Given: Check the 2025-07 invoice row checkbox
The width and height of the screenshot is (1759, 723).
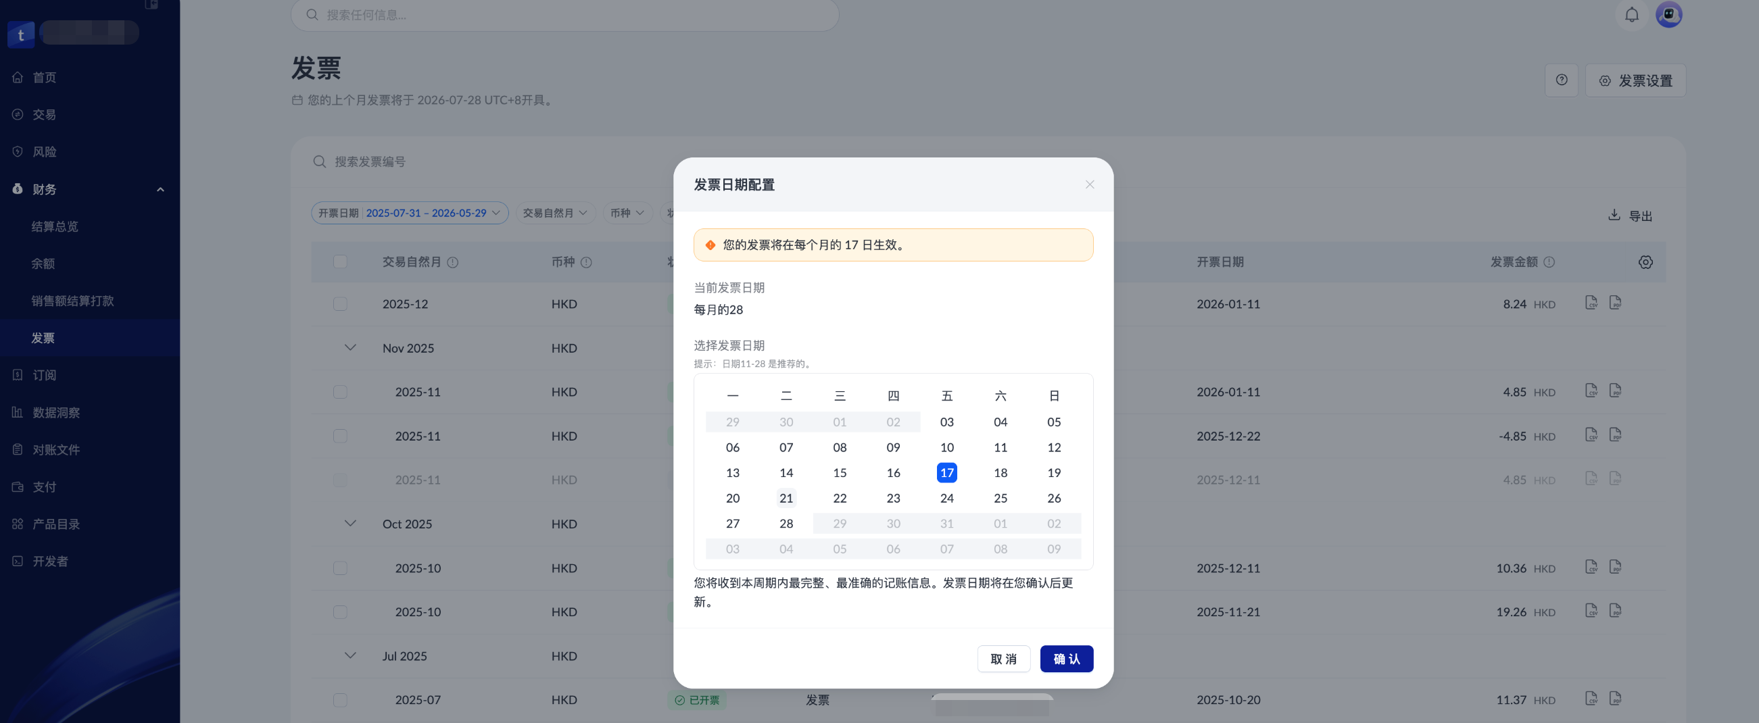Looking at the screenshot, I should [x=340, y=700].
